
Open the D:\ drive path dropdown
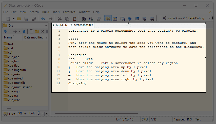(x=25, y=26)
